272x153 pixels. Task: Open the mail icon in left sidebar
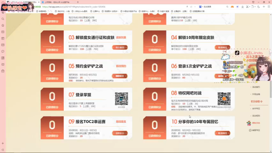click(x=3, y=71)
